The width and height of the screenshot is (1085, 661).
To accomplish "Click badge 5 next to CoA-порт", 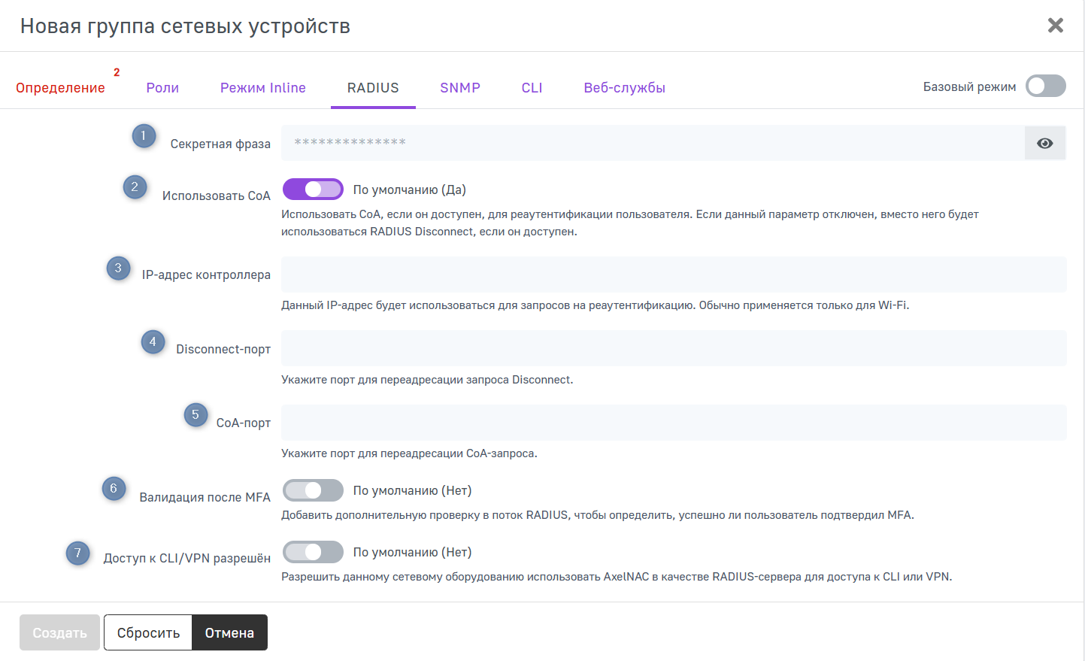I will tap(195, 415).
